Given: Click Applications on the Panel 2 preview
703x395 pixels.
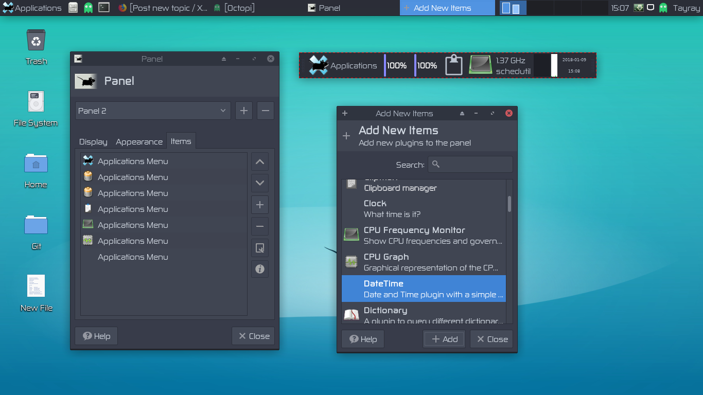Looking at the screenshot, I should tap(343, 65).
